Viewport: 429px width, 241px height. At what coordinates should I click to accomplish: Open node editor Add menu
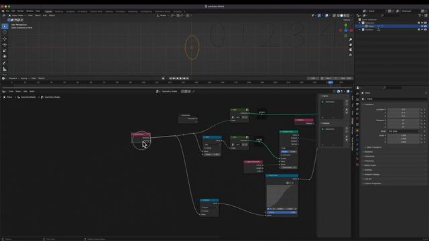coord(25,91)
